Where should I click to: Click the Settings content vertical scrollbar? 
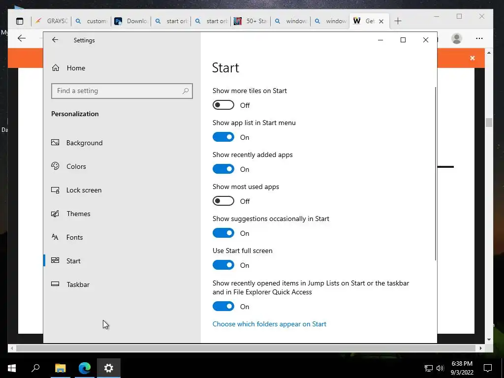436,174
